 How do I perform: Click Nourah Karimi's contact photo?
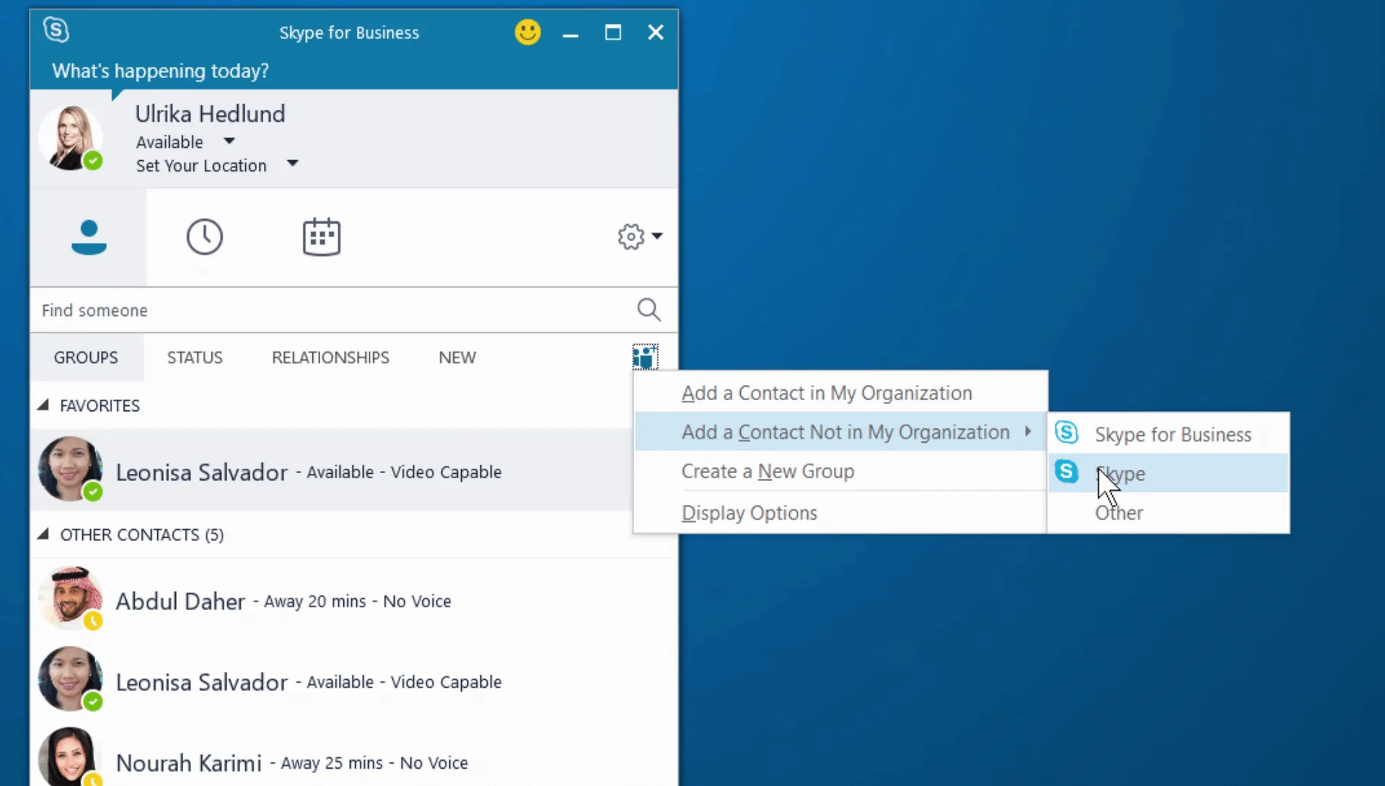click(70, 756)
